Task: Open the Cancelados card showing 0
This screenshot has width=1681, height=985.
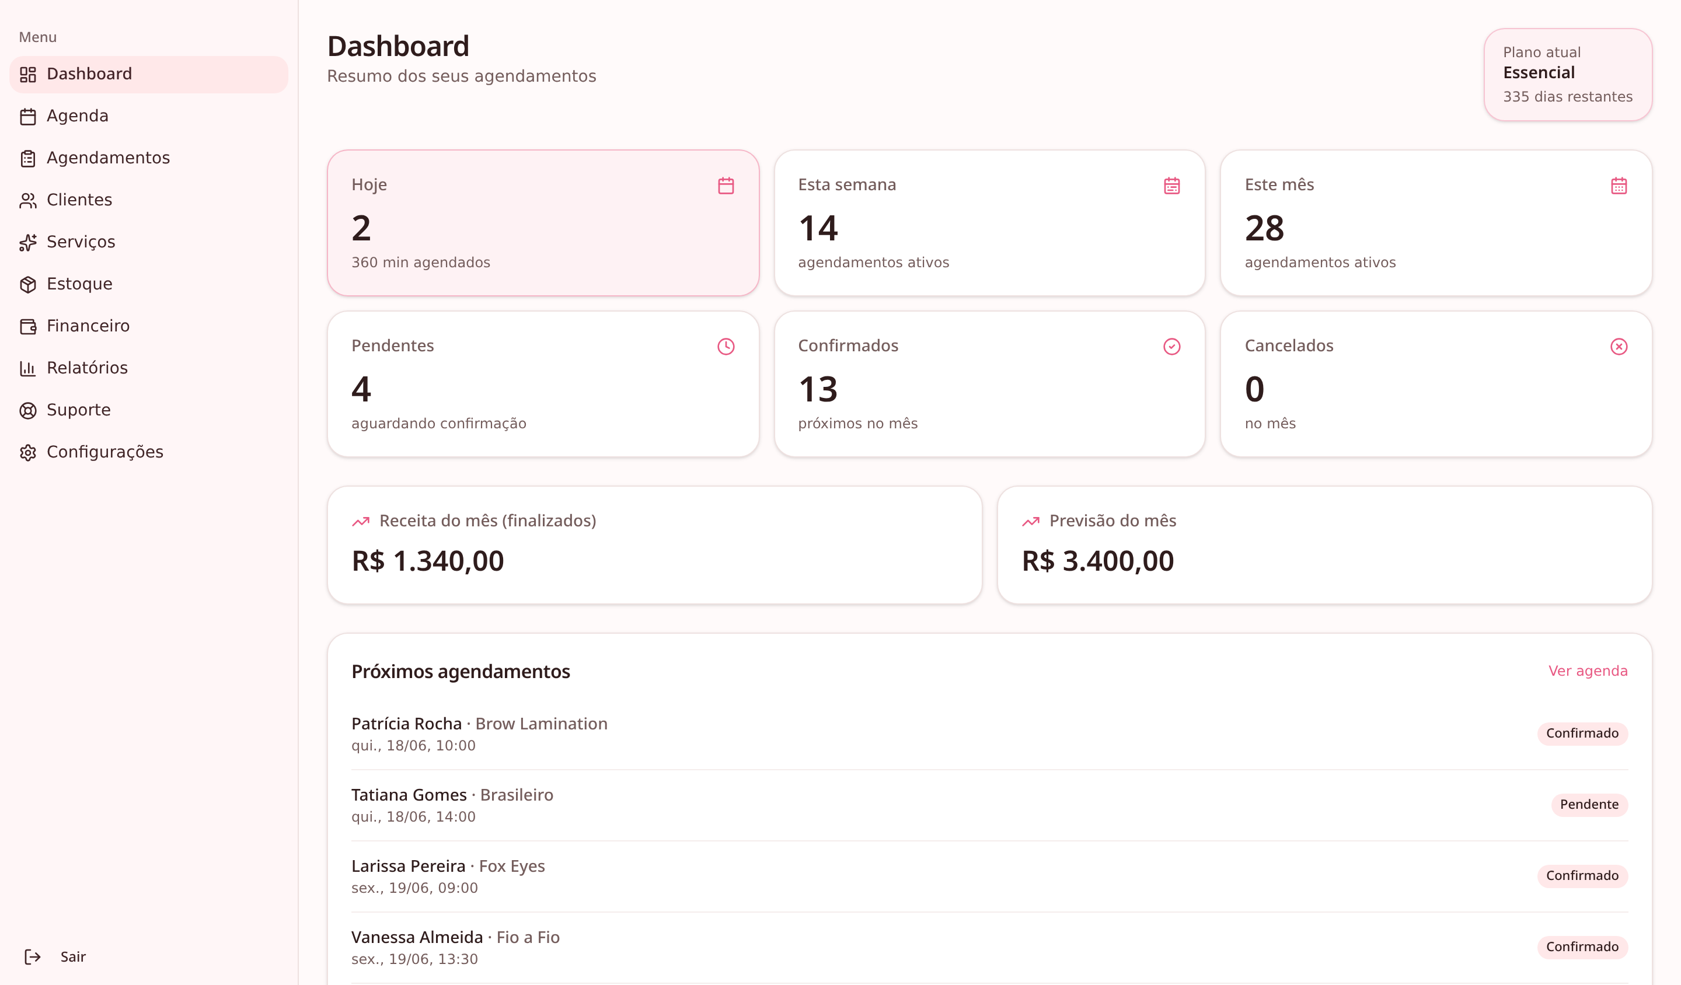Action: [1436, 384]
